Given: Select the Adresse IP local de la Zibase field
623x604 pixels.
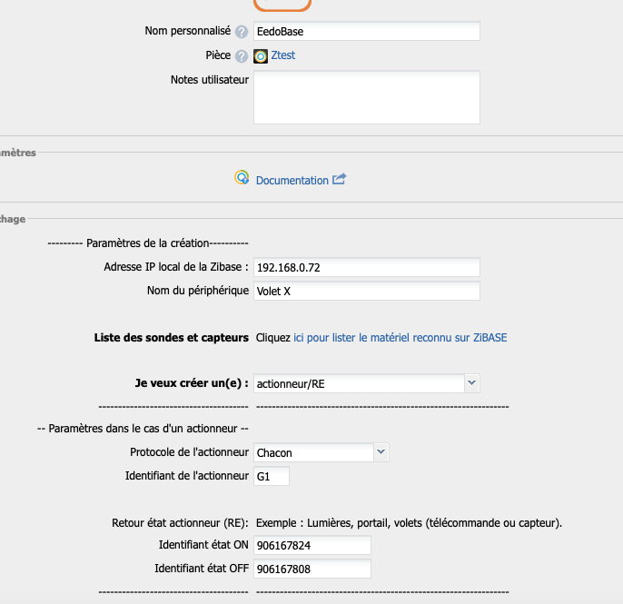Looking at the screenshot, I should 366,268.
